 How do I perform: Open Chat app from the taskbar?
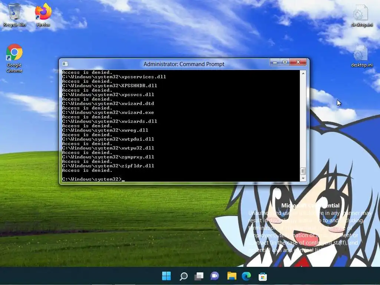(x=215, y=276)
